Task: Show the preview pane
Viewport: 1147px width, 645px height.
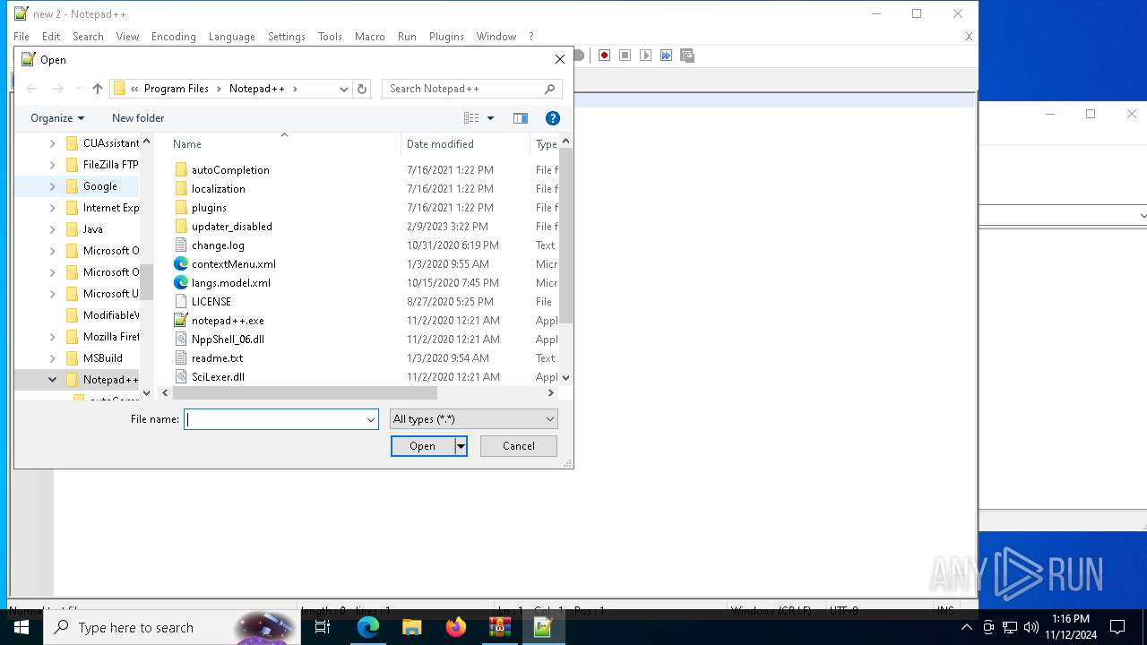Action: (x=521, y=118)
